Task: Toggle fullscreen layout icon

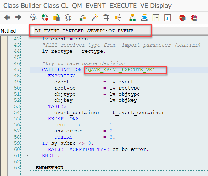Action: [x=156, y=18]
